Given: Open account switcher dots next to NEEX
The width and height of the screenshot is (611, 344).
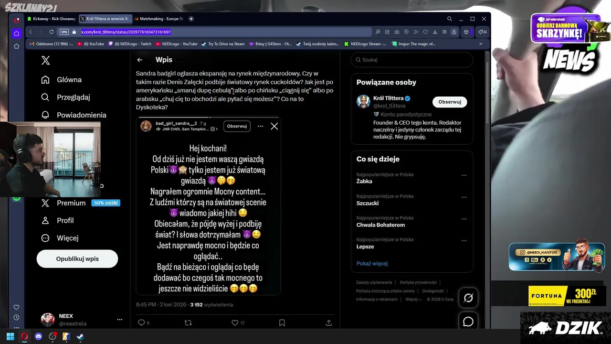Looking at the screenshot, I should coord(120,320).
